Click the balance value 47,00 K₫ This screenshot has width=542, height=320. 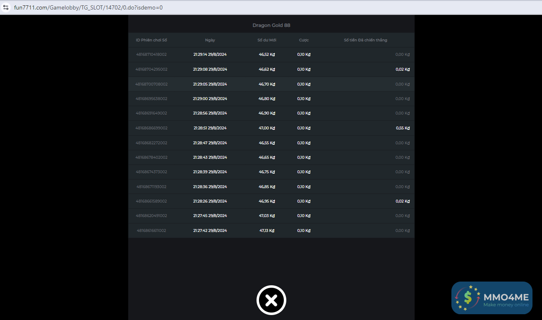pos(267,128)
